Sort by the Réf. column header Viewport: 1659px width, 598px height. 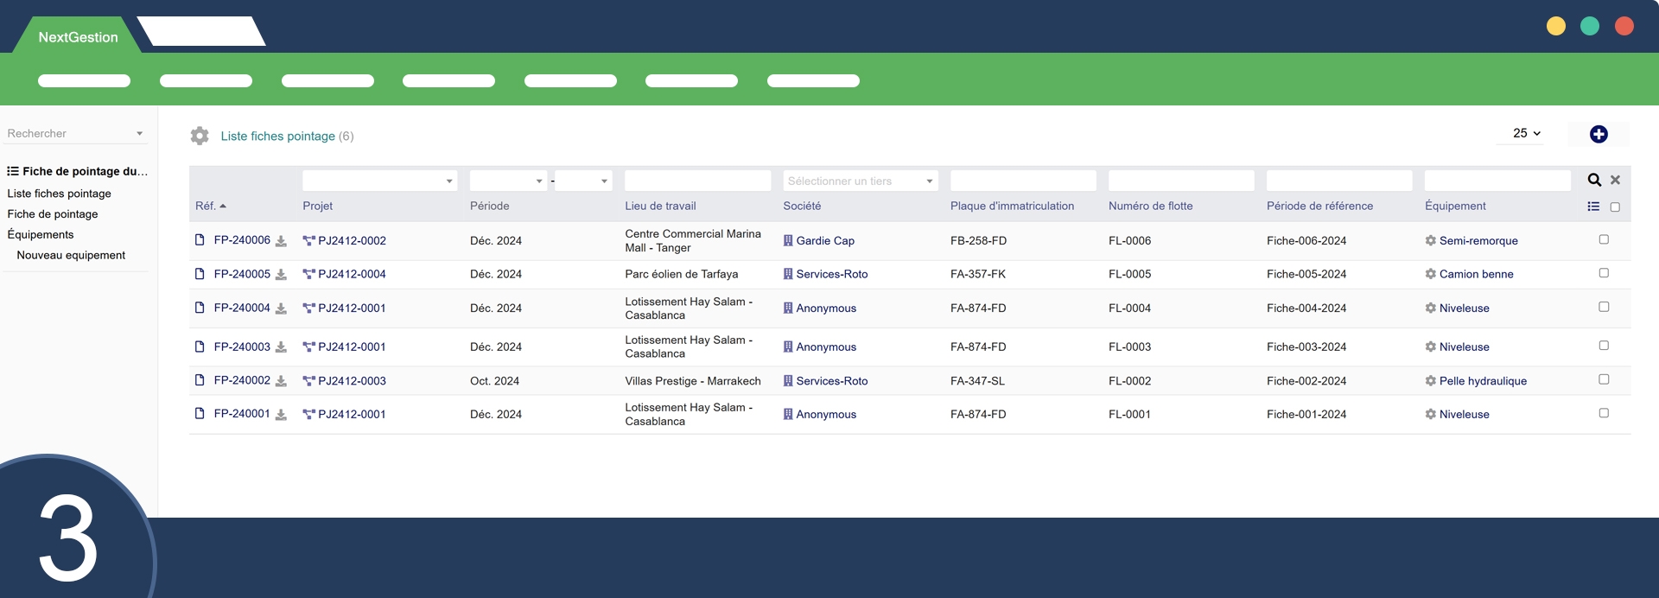pyautogui.click(x=206, y=206)
